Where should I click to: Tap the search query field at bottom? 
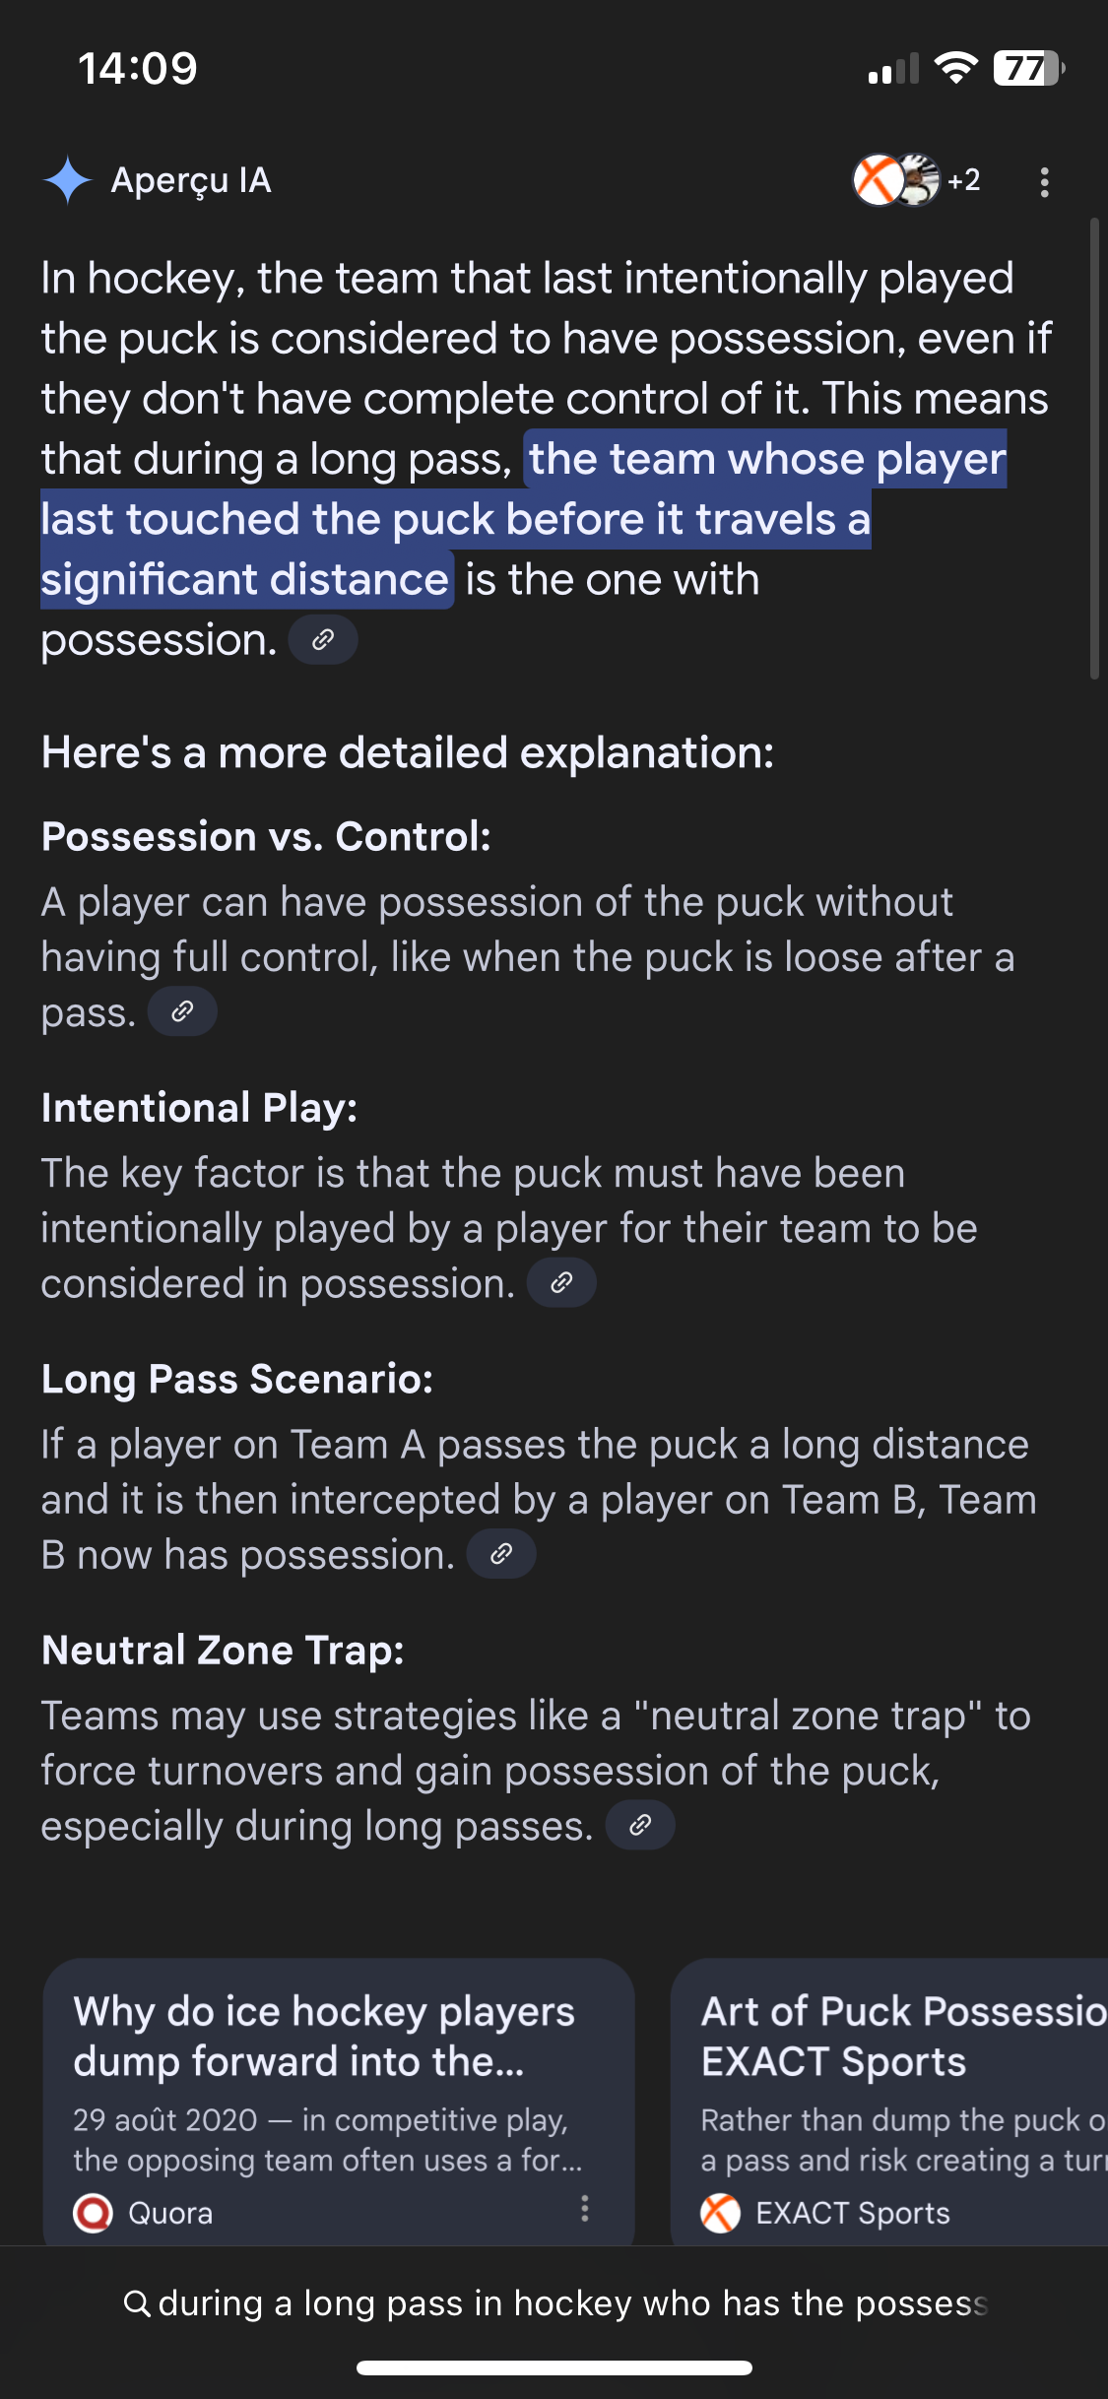[x=554, y=2303]
